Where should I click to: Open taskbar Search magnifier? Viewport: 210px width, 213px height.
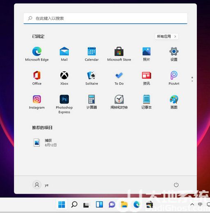pos(74,204)
